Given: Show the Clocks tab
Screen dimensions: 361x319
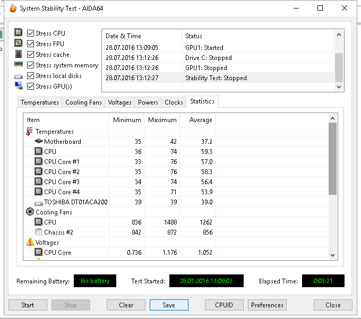Looking at the screenshot, I should point(174,102).
